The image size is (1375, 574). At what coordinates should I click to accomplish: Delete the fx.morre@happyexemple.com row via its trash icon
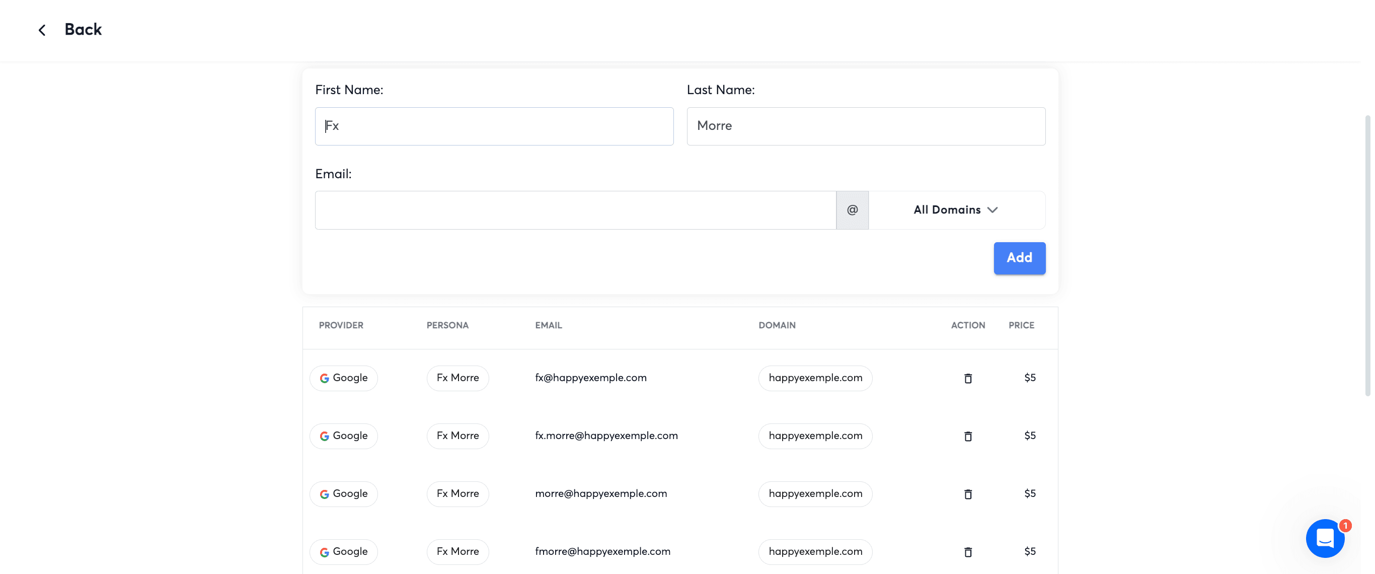pos(968,436)
